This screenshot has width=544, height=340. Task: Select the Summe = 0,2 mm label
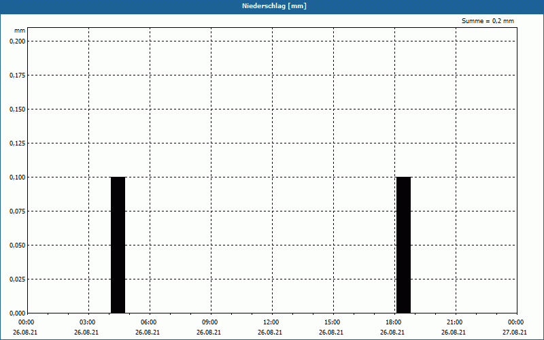[x=488, y=21]
